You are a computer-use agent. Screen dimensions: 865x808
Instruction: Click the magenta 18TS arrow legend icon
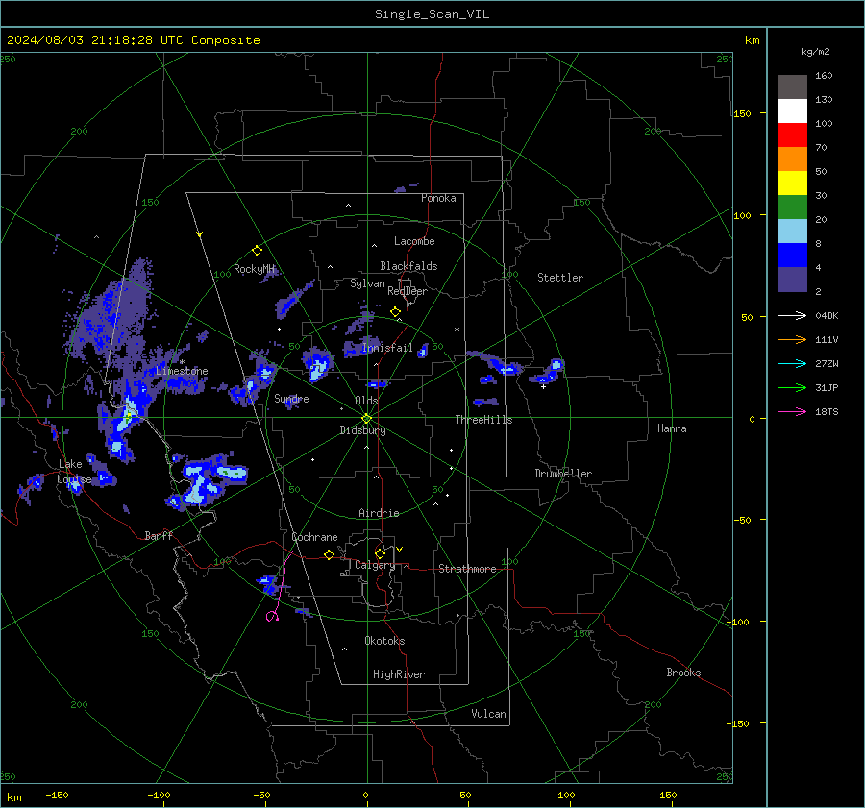[x=792, y=411]
